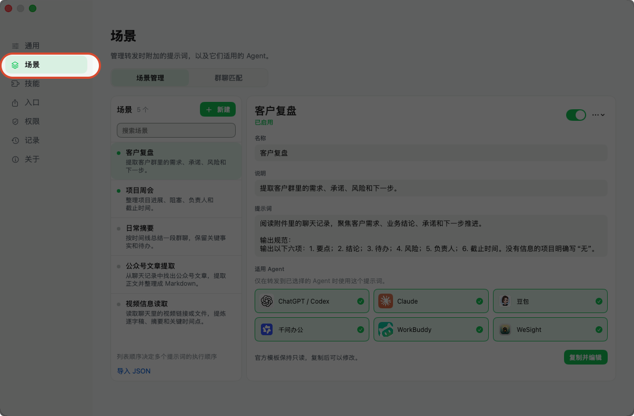634x416 pixels.
Task: Click the plus icon in 新建 button
Action: click(209, 110)
